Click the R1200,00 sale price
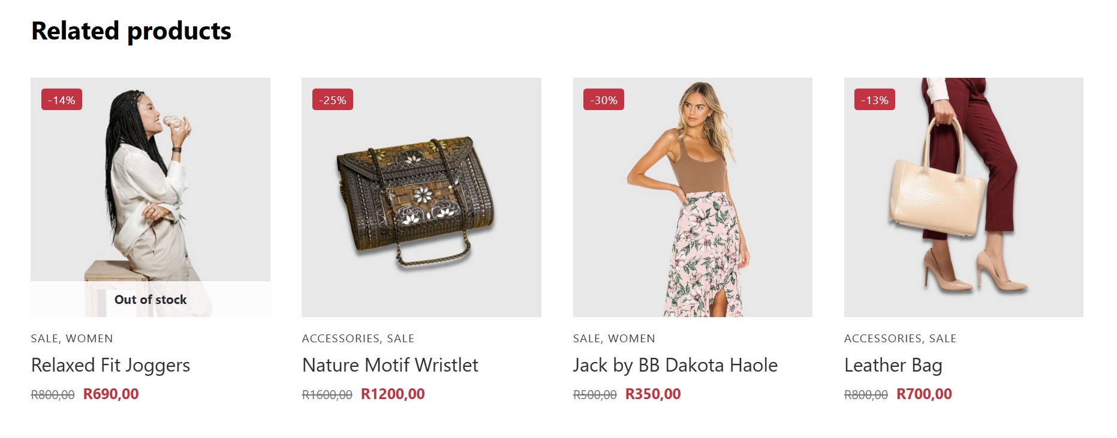 pos(393,394)
